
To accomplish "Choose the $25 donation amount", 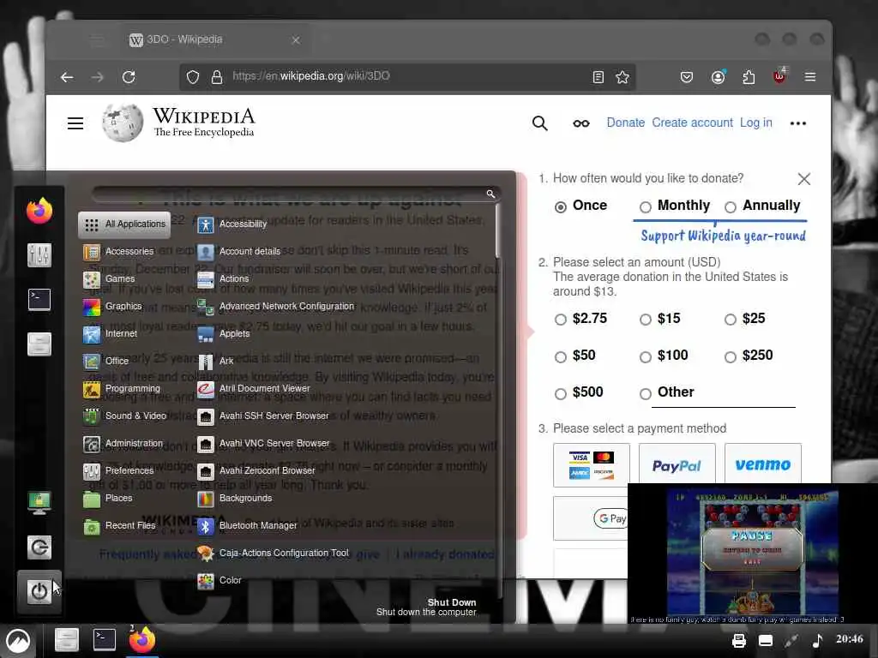I will coord(731,320).
